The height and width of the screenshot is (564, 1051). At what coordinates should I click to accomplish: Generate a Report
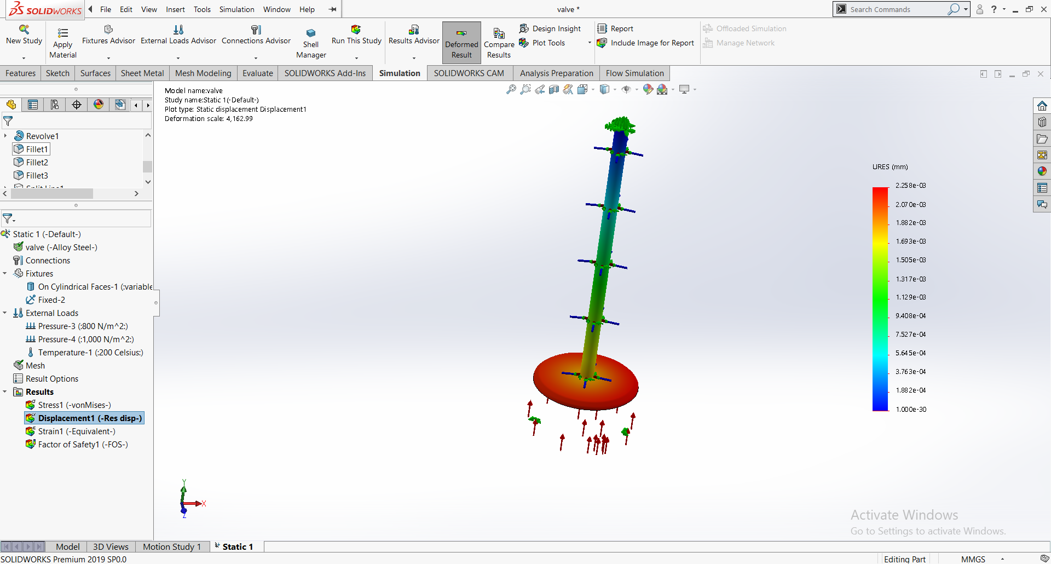point(615,28)
